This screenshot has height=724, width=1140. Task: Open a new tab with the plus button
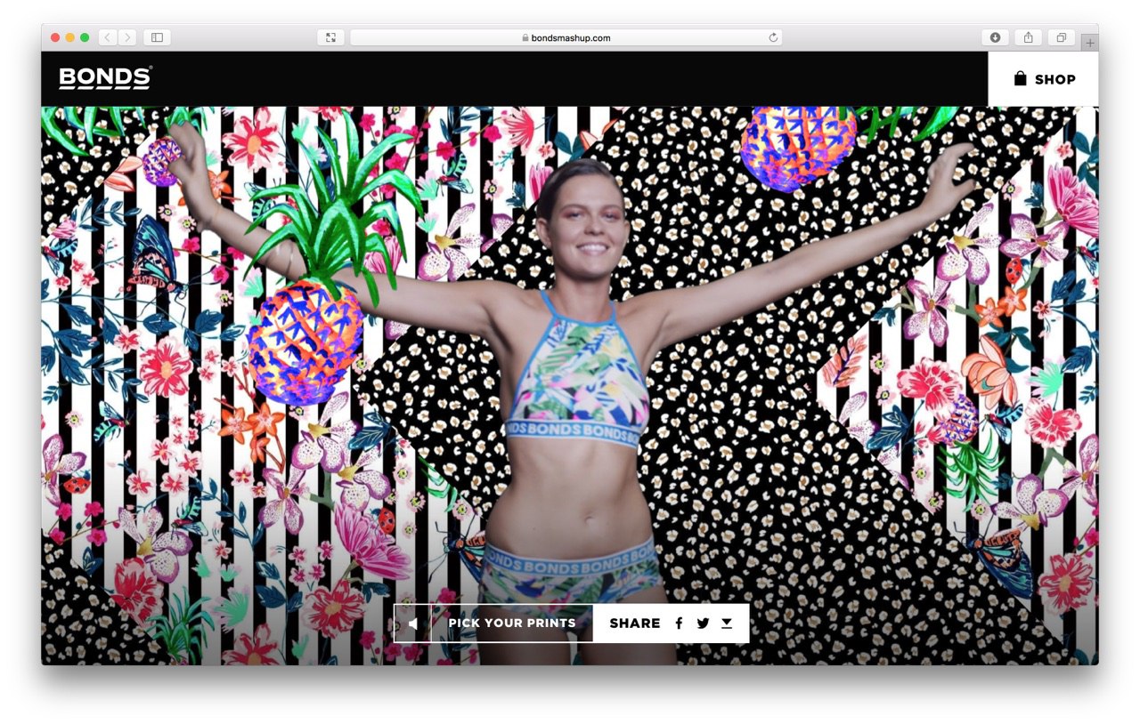click(x=1090, y=42)
